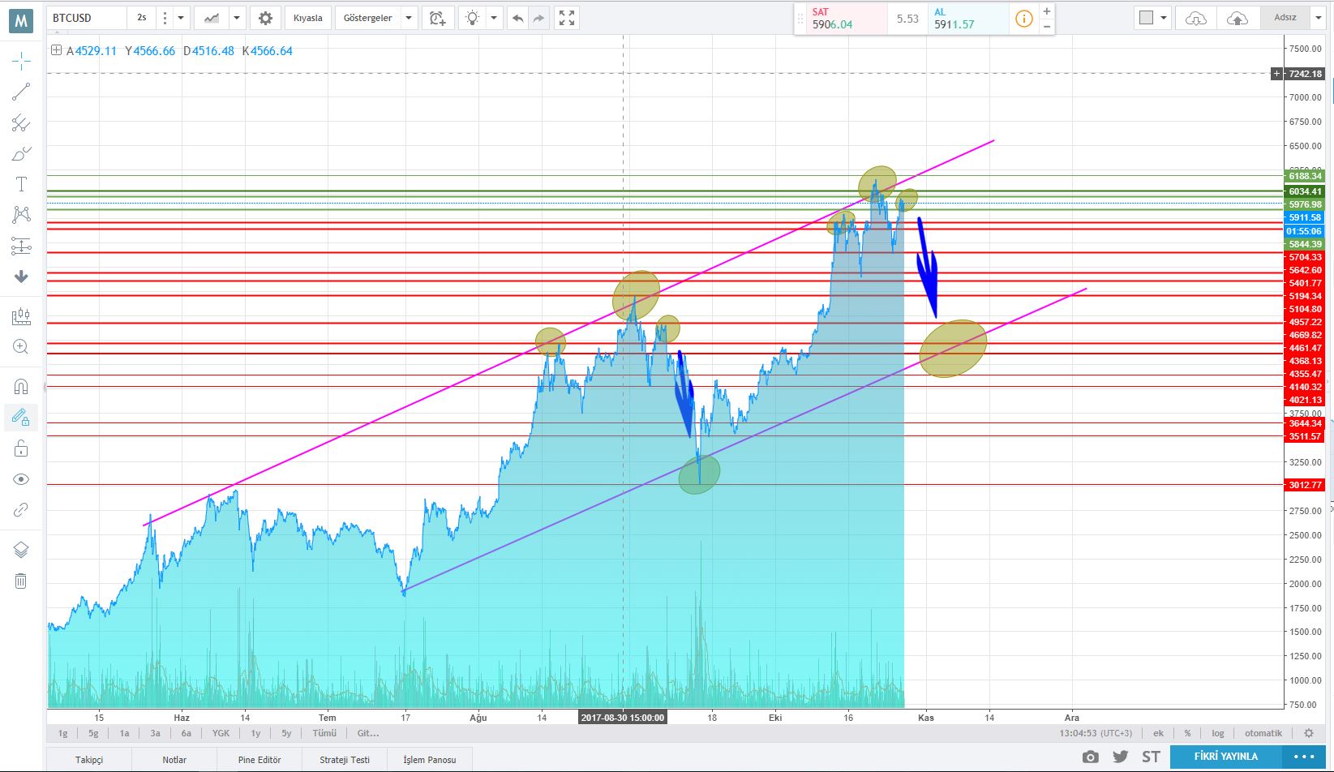Open the Strateji Testi tab
The image size is (1334, 772).
pos(345,760)
